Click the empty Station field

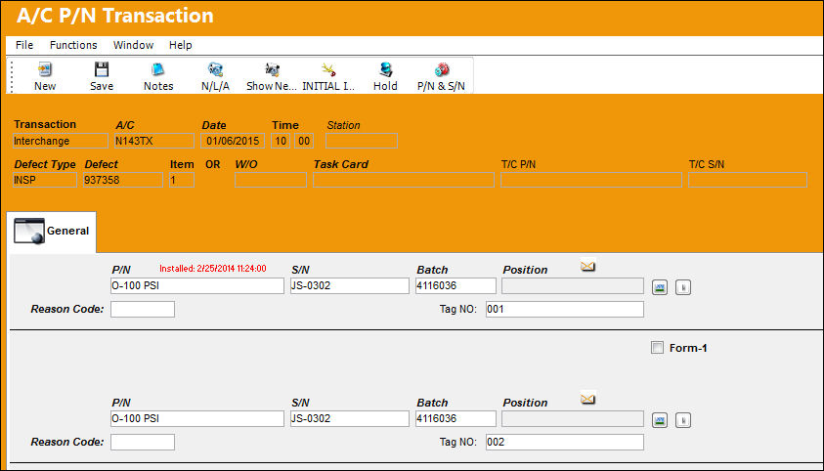362,141
